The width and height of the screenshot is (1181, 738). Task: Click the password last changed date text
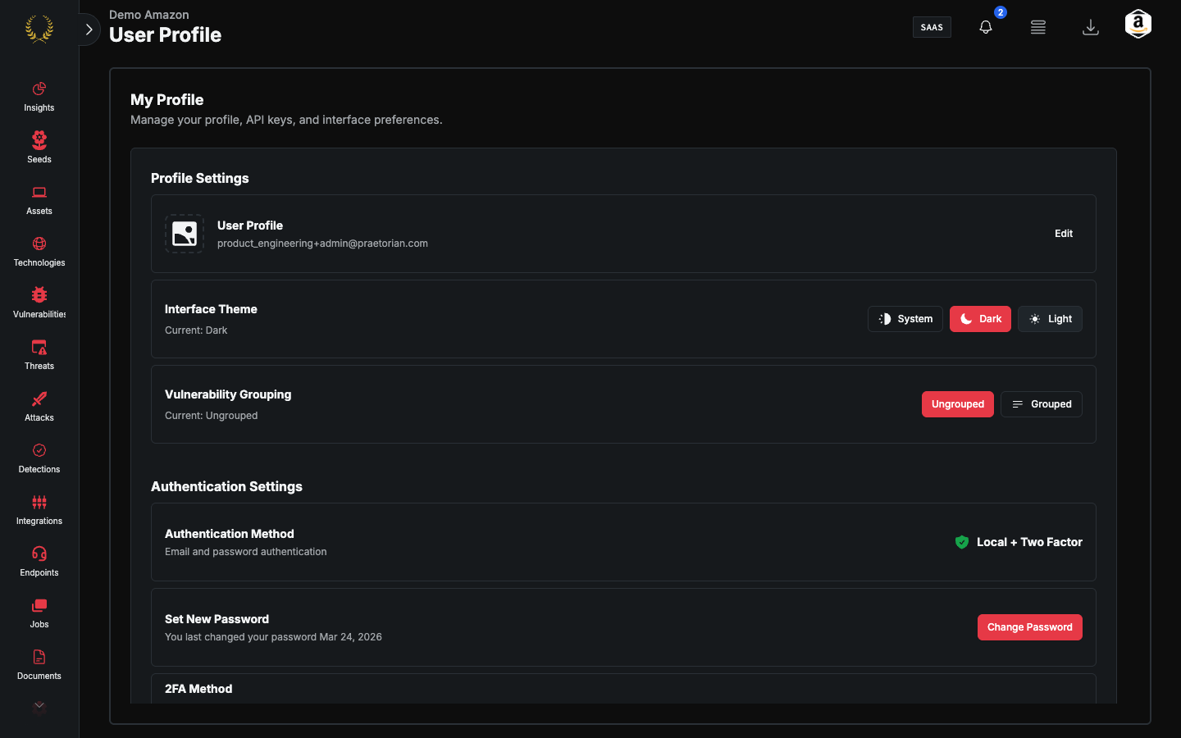pos(273,637)
